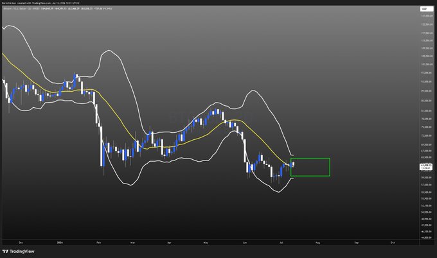The width and height of the screenshot is (437, 258).
Task: Click the 69,500.00 price scale label
Action: pyautogui.click(x=427, y=145)
